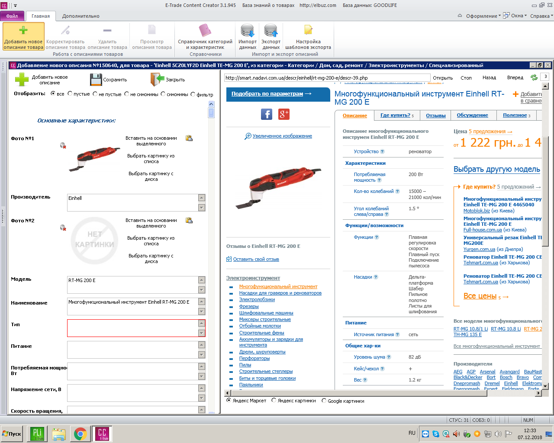554x443 pixels.
Task: Click the browser refresh green arrows icon
Action: 534,77
